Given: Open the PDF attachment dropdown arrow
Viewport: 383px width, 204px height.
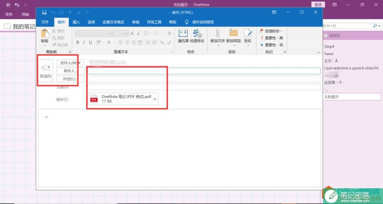Looking at the screenshot, I should pos(154,99).
